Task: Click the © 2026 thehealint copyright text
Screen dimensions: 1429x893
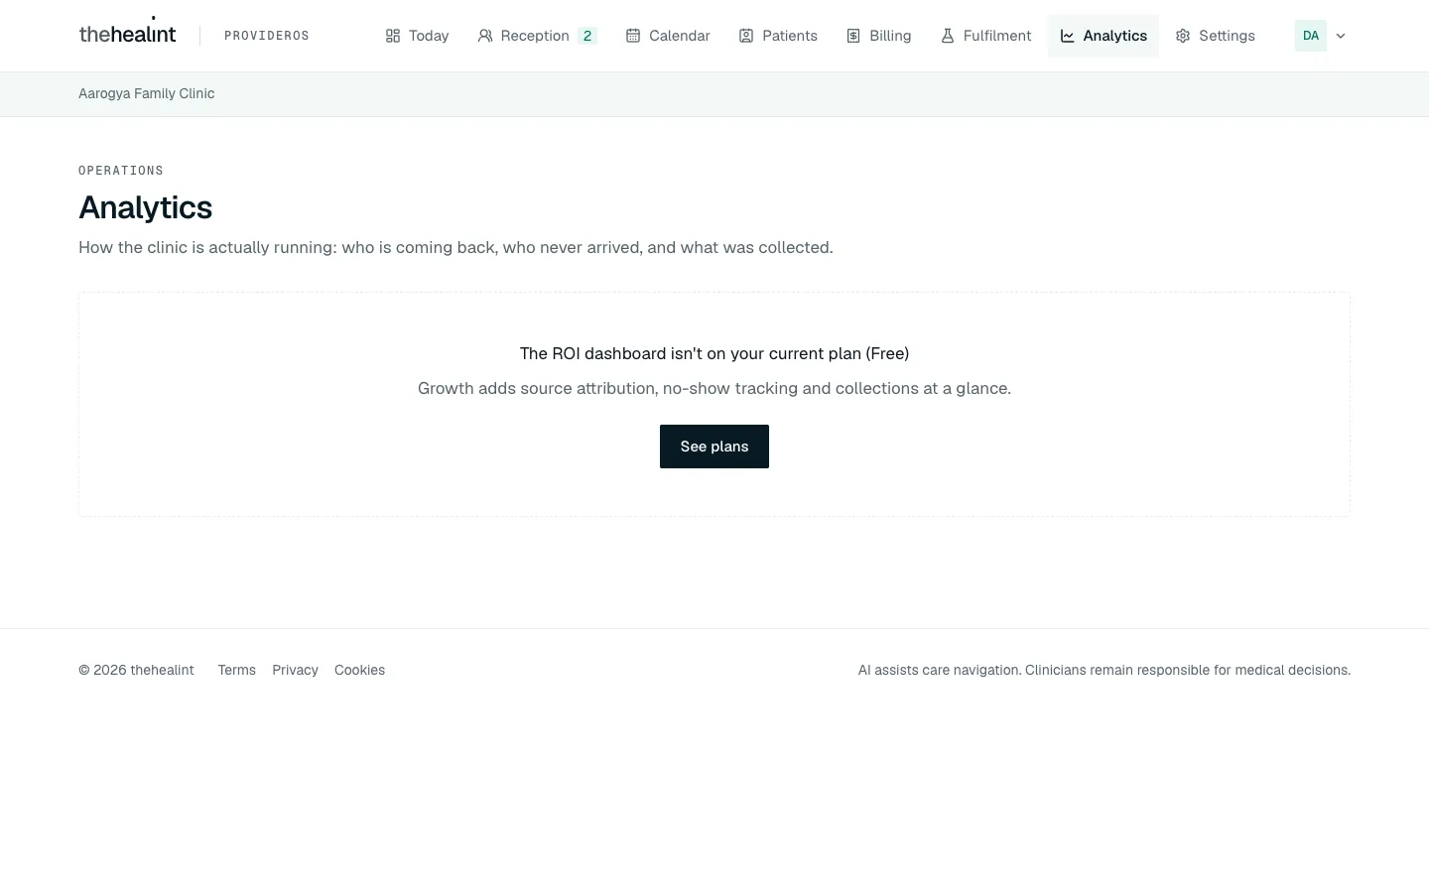Action: click(x=136, y=670)
